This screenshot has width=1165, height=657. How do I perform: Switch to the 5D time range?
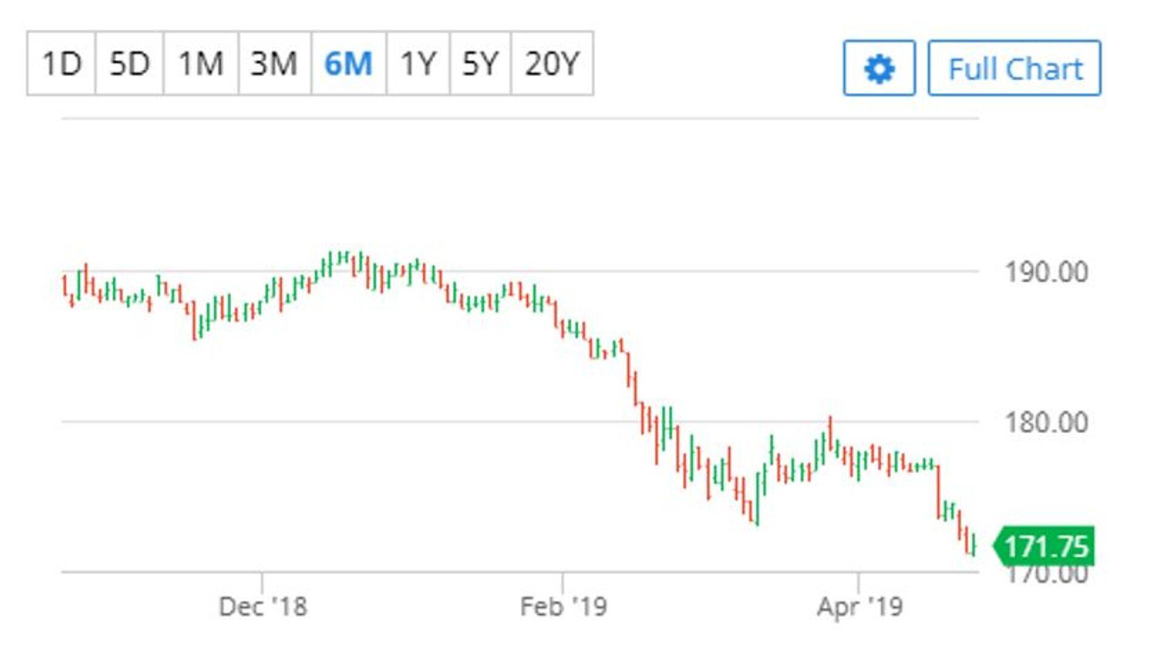pos(129,64)
